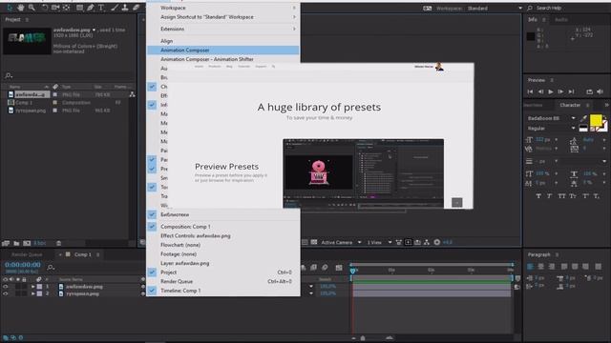
Task: Select the Selection arrow tool
Action: click(x=10, y=8)
